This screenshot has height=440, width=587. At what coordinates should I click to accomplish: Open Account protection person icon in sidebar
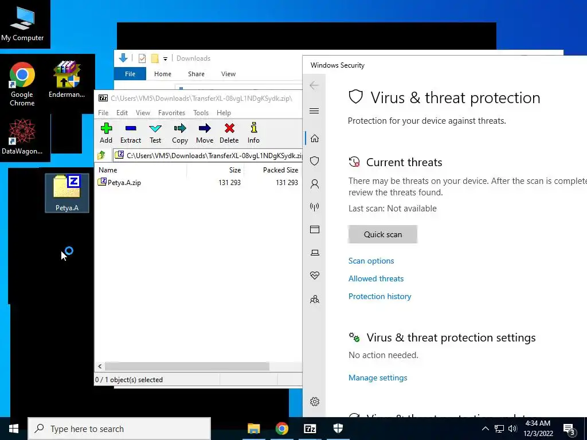[315, 184]
